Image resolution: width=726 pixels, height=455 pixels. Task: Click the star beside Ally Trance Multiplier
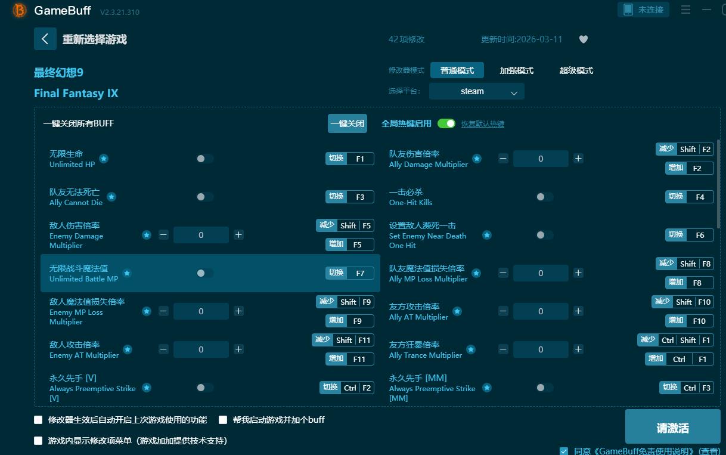coord(471,349)
